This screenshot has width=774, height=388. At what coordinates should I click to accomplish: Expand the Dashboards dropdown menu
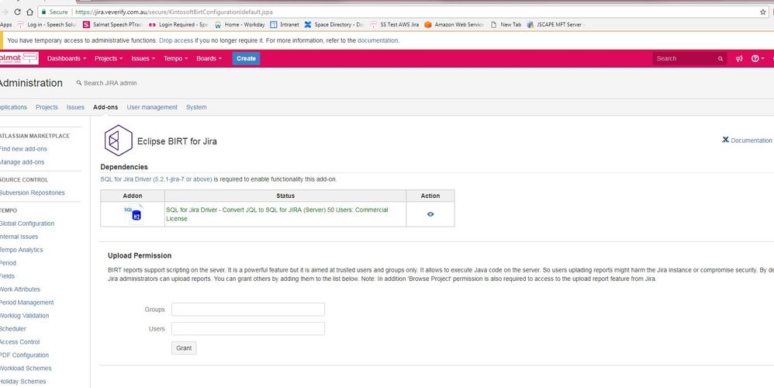(67, 58)
